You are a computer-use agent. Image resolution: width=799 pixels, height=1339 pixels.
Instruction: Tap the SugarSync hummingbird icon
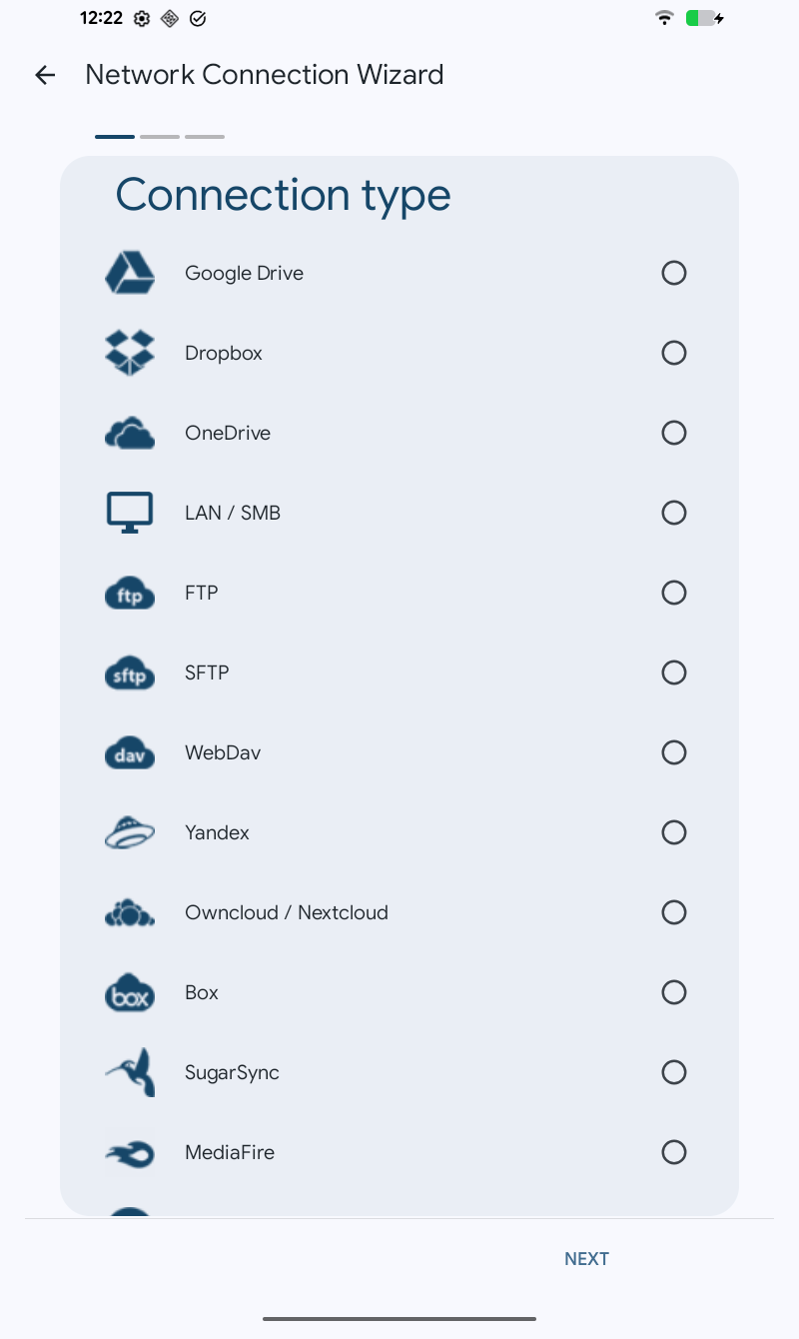click(130, 1072)
